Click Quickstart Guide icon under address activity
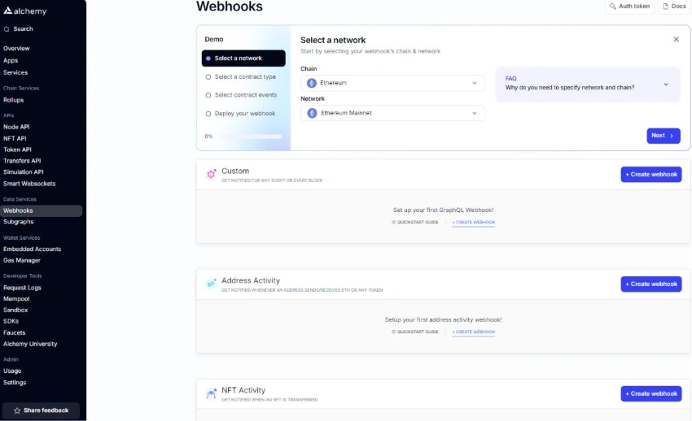Viewport: 692px width, 421px height. pos(394,332)
